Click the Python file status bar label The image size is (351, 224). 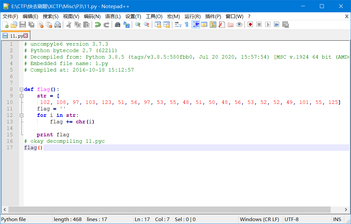click(x=13, y=219)
